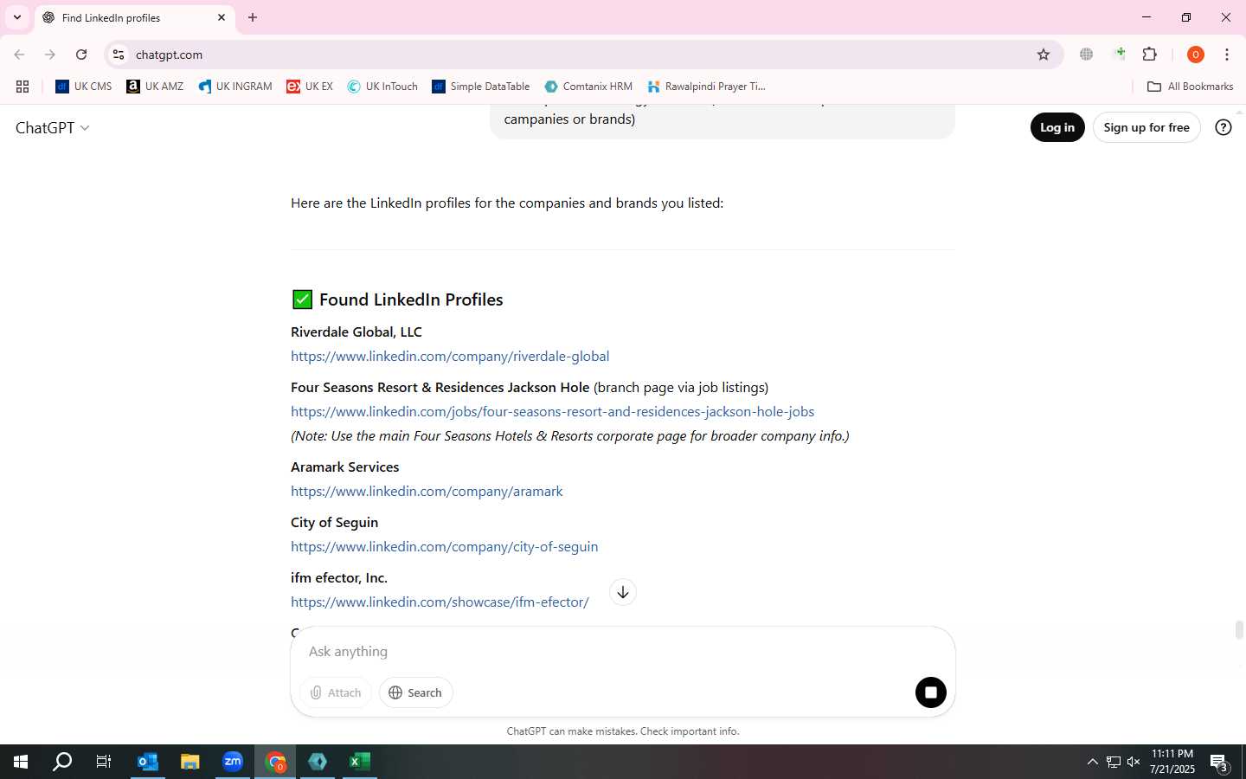Click the Riverdale Global, LLC heading
The width and height of the screenshot is (1246, 779).
pyautogui.click(x=356, y=332)
